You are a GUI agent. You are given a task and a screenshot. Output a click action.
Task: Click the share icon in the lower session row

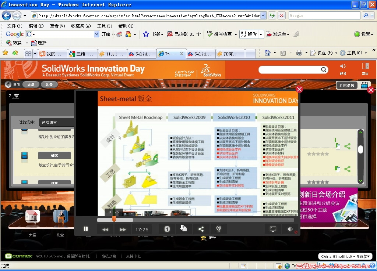point(347,169)
